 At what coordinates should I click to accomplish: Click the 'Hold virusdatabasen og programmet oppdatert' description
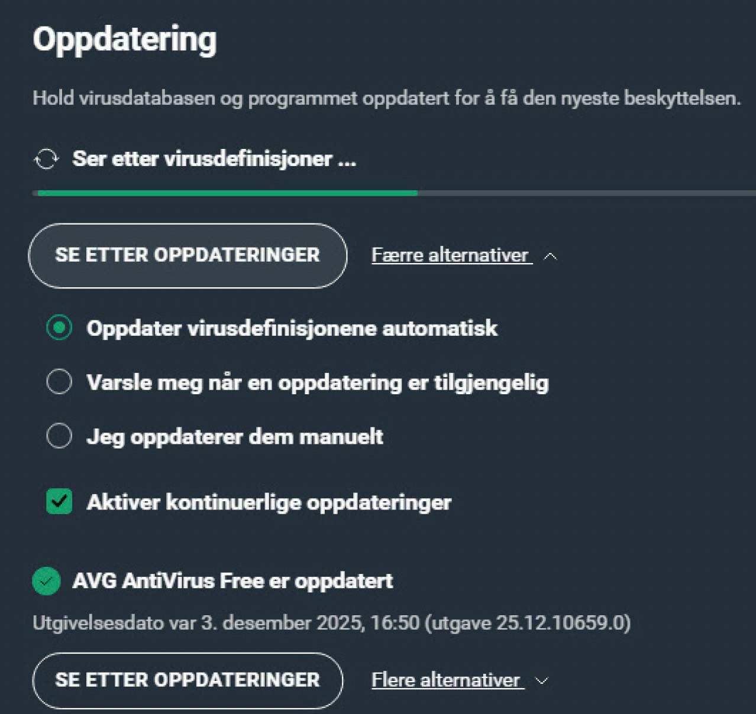(386, 98)
